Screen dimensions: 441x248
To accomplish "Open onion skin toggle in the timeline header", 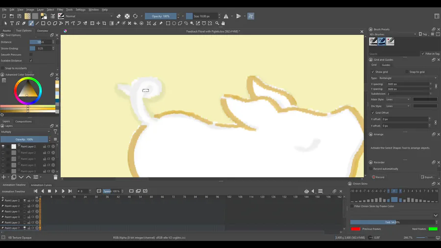I will tap(306, 191).
